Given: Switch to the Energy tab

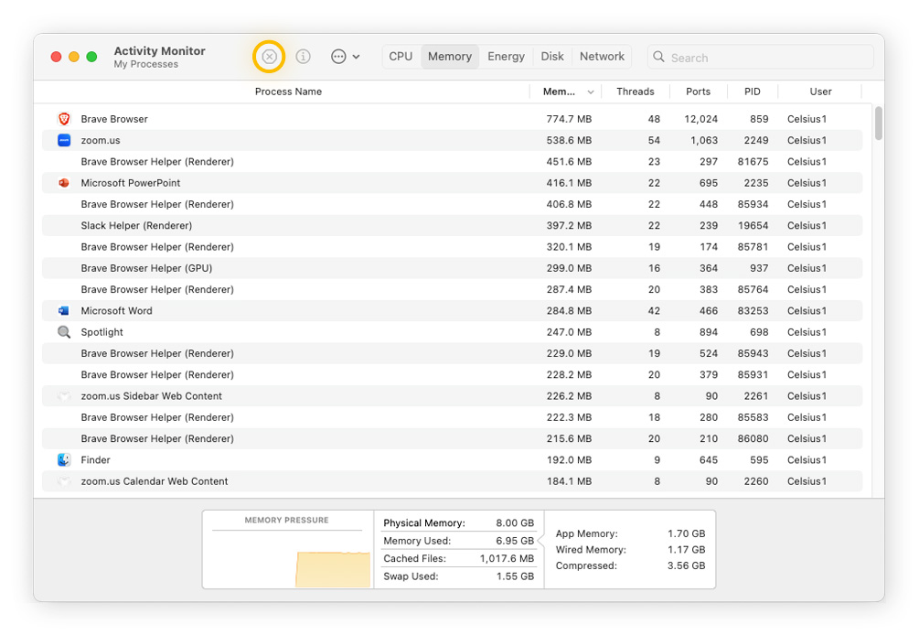Looking at the screenshot, I should 506,57.
